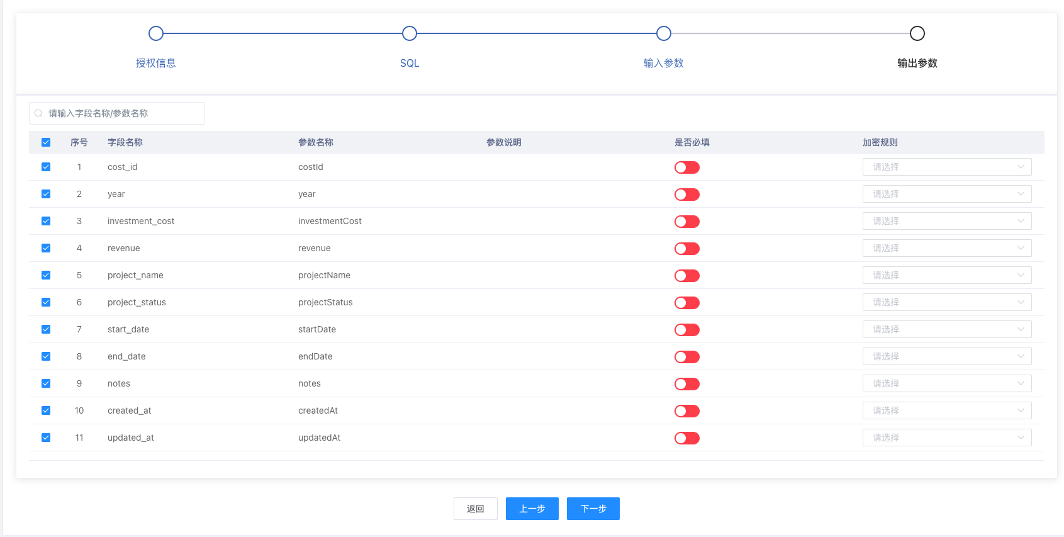Enable the required toggle for year
The height and width of the screenshot is (537, 1064).
[x=686, y=195]
